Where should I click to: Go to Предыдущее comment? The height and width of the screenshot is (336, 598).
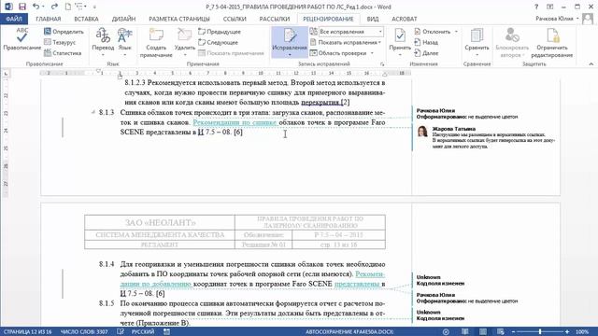[220, 32]
